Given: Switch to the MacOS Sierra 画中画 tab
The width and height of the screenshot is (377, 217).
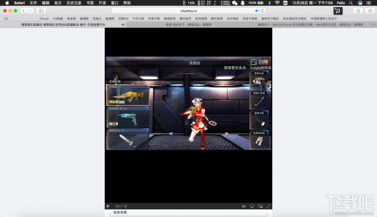Looking at the screenshot, I should pyautogui.click(x=310, y=25).
